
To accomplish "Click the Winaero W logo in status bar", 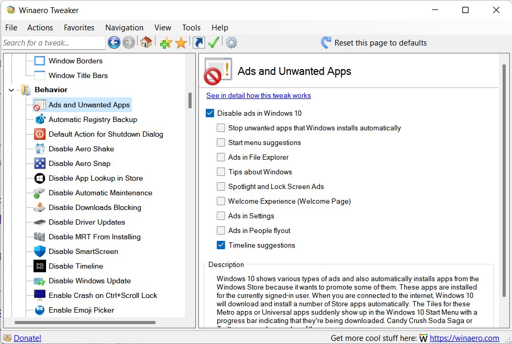I will tap(423, 338).
